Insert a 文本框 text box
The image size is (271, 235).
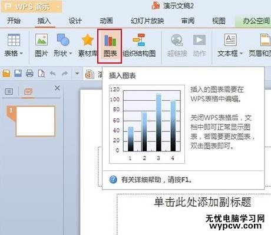[230, 40]
